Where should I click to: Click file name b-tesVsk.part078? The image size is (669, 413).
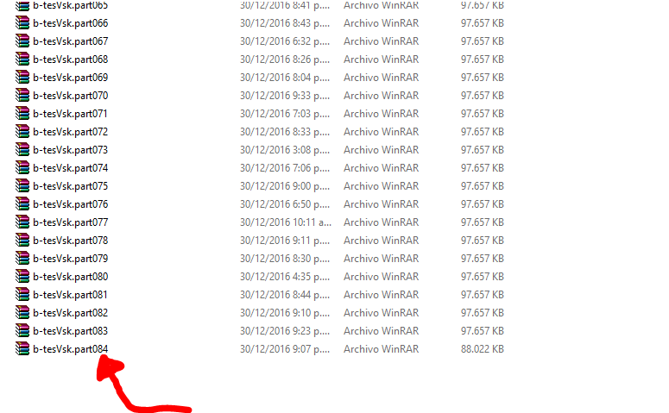(71, 241)
